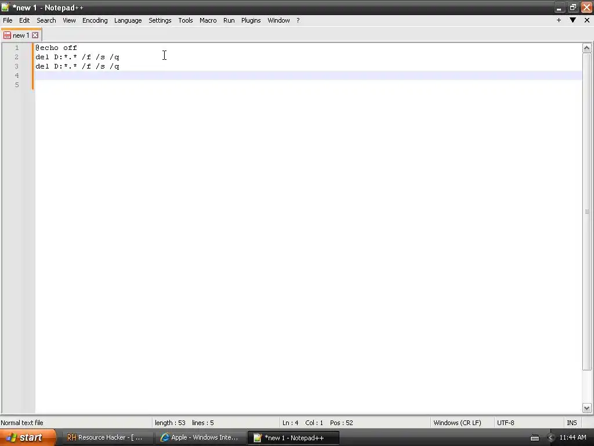The height and width of the screenshot is (446, 594).
Task: Open the Language menu
Action: (128, 20)
